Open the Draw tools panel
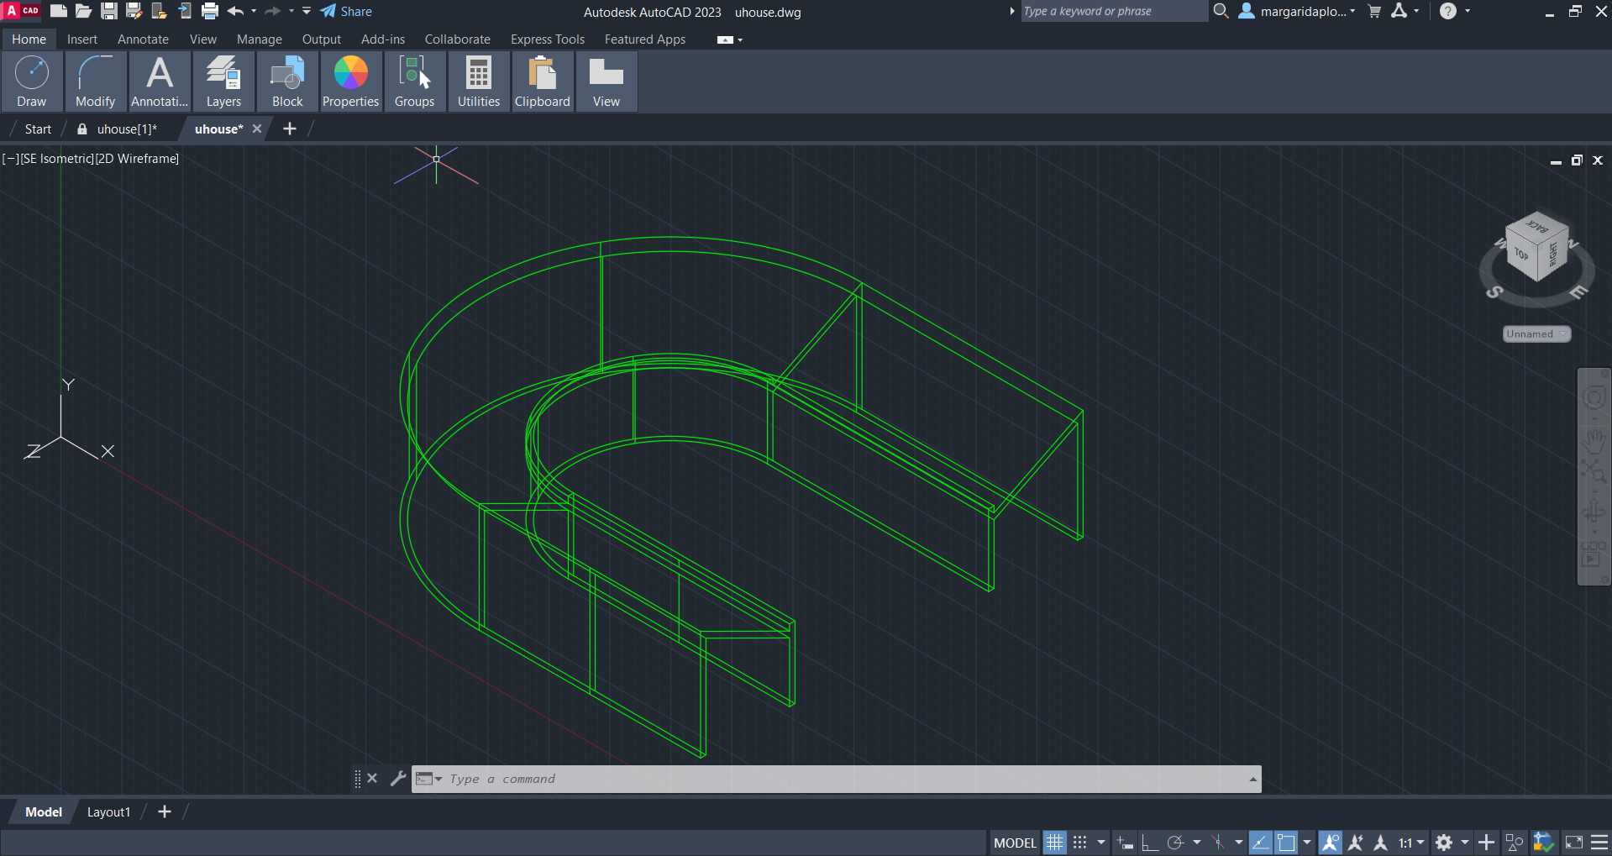 point(32,81)
